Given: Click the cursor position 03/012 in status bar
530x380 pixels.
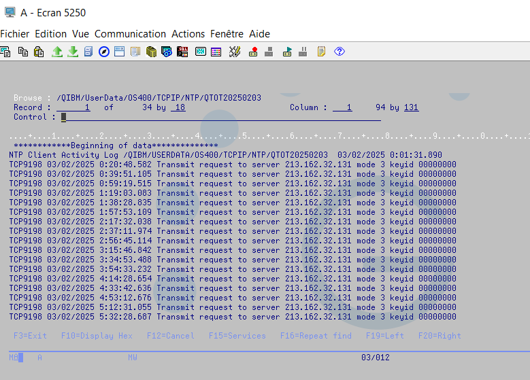Looking at the screenshot, I should [x=376, y=358].
